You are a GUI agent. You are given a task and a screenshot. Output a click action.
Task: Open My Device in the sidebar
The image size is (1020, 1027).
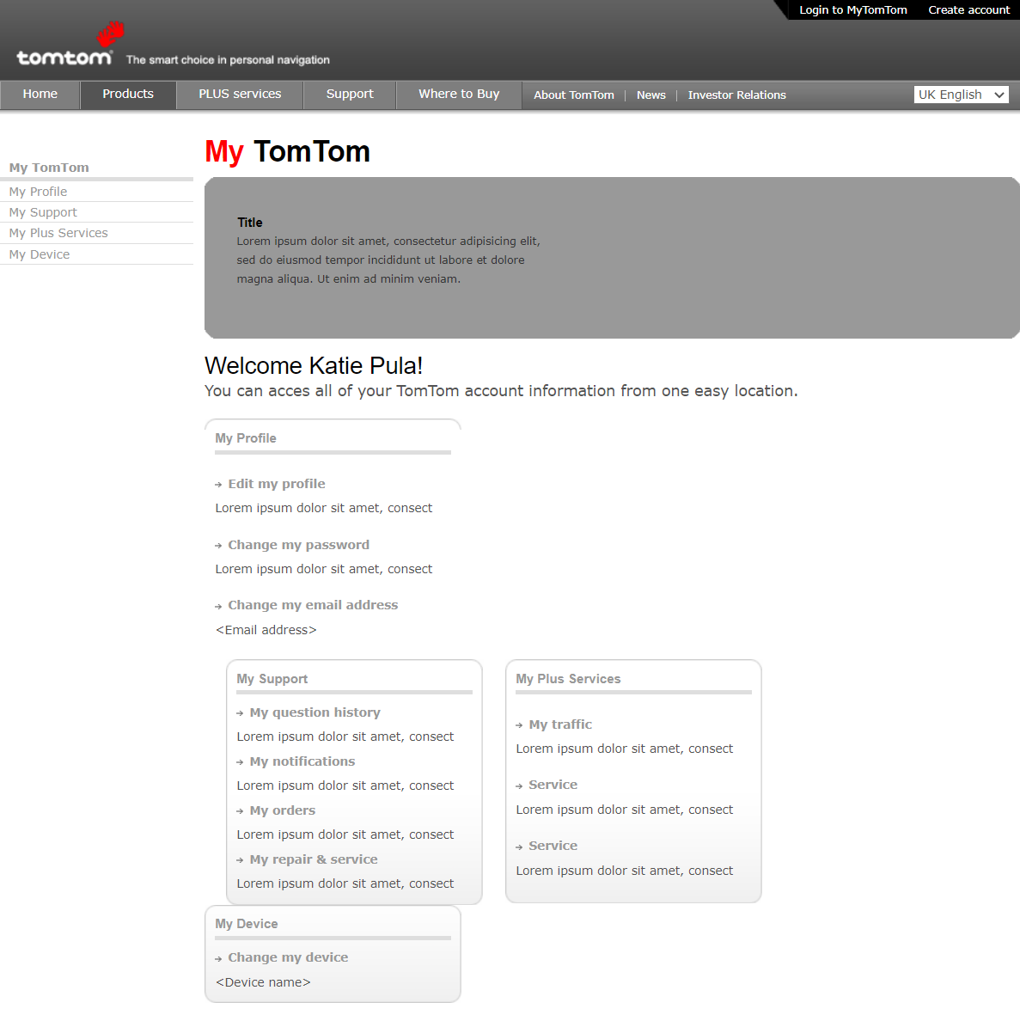(x=40, y=254)
